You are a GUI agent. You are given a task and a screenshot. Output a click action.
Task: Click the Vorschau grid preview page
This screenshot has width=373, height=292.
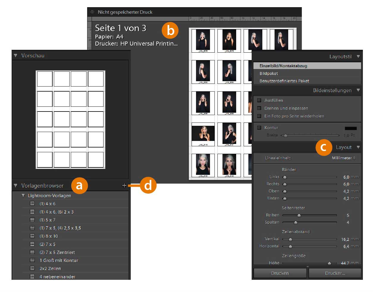(70, 120)
